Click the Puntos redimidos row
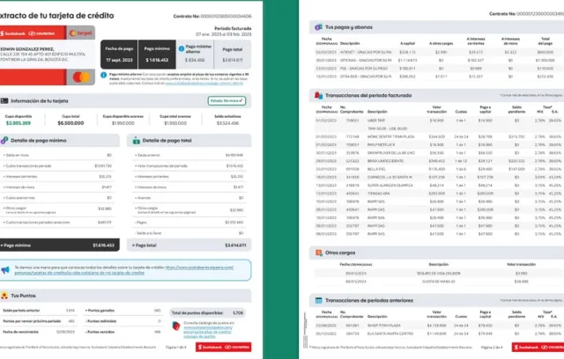This screenshot has width=564, height=359. [122, 321]
